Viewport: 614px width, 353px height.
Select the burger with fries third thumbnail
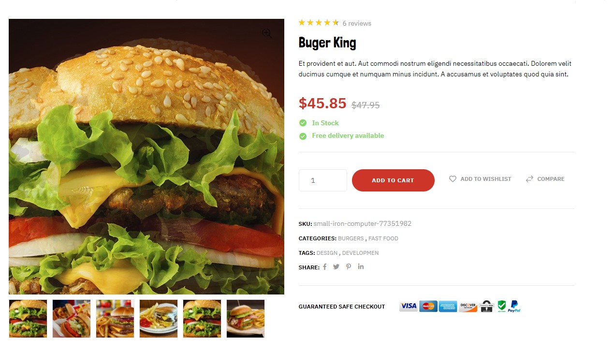point(115,319)
